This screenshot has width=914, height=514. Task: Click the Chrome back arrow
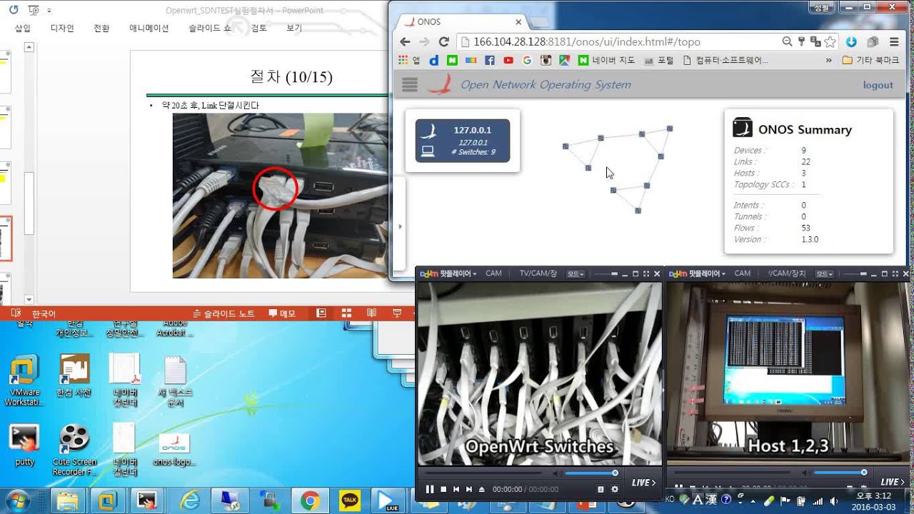tap(405, 42)
